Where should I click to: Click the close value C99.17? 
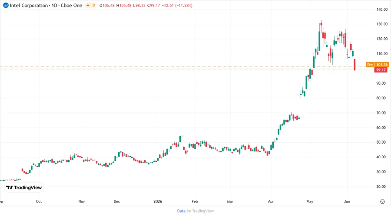pyautogui.click(x=154, y=6)
